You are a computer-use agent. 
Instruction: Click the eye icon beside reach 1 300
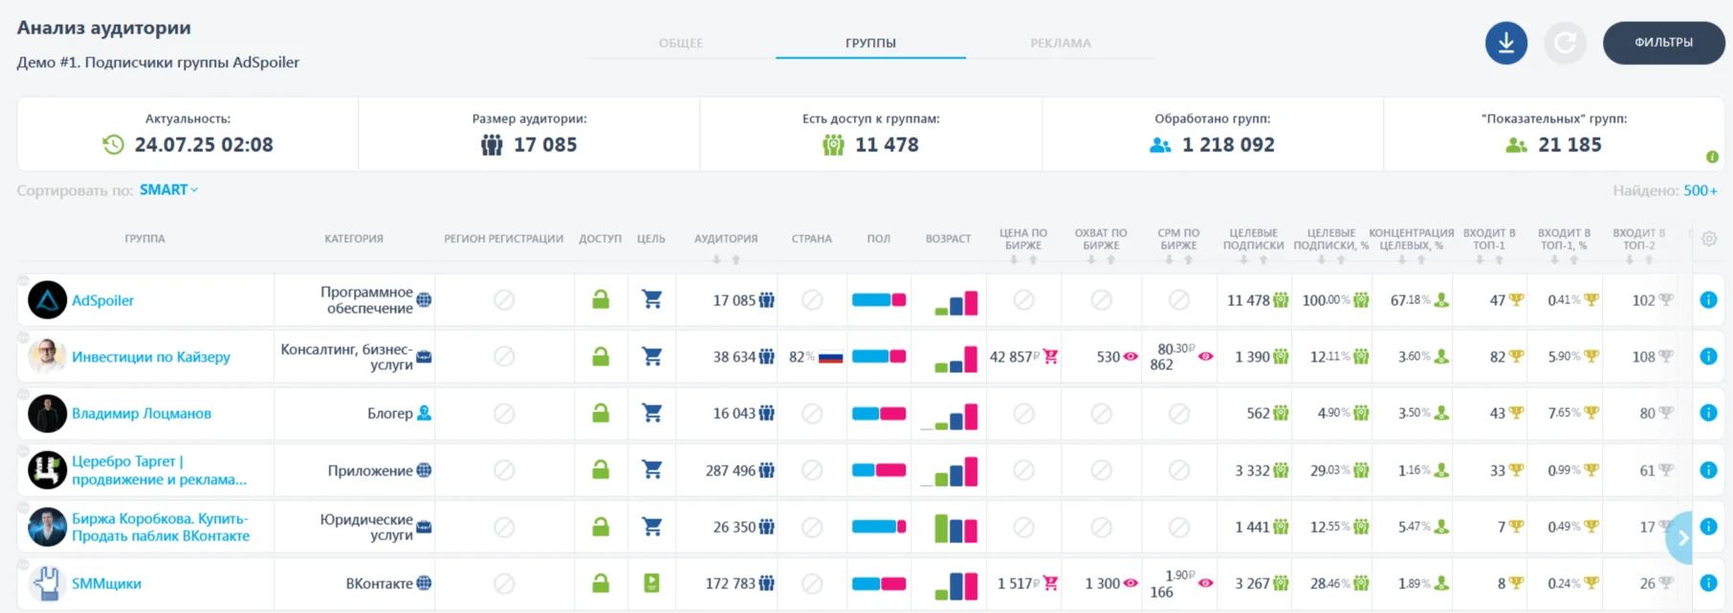coord(1130,583)
